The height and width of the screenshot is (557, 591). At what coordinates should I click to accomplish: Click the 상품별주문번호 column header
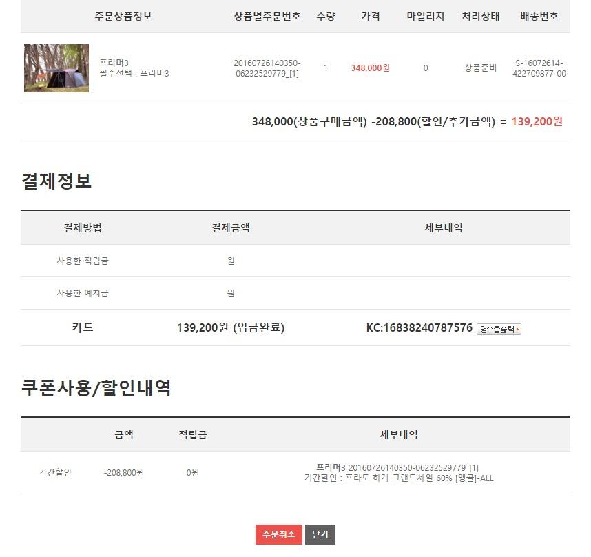267,17
